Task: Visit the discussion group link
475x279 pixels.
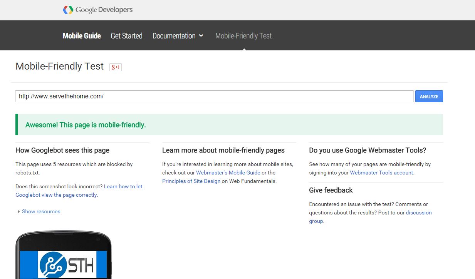Action: click(x=418, y=213)
